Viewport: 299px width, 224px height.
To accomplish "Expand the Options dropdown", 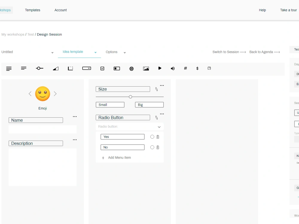I will [124, 53].
